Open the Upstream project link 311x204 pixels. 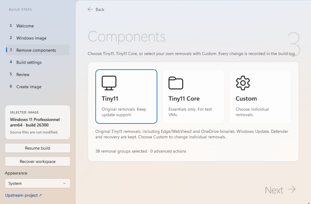coord(23,195)
